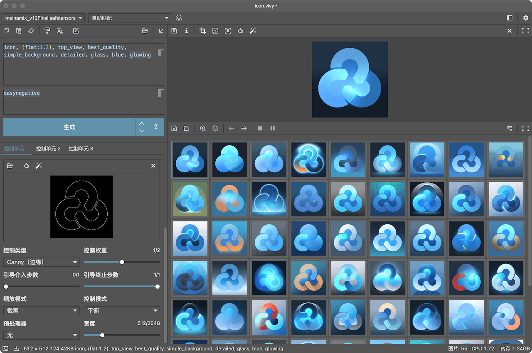Click the preview toolbar burst icon
This screenshot has width=532, height=353.
[240, 31]
